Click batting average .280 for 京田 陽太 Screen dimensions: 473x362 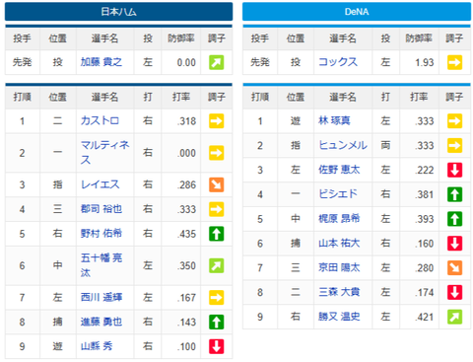(x=425, y=268)
